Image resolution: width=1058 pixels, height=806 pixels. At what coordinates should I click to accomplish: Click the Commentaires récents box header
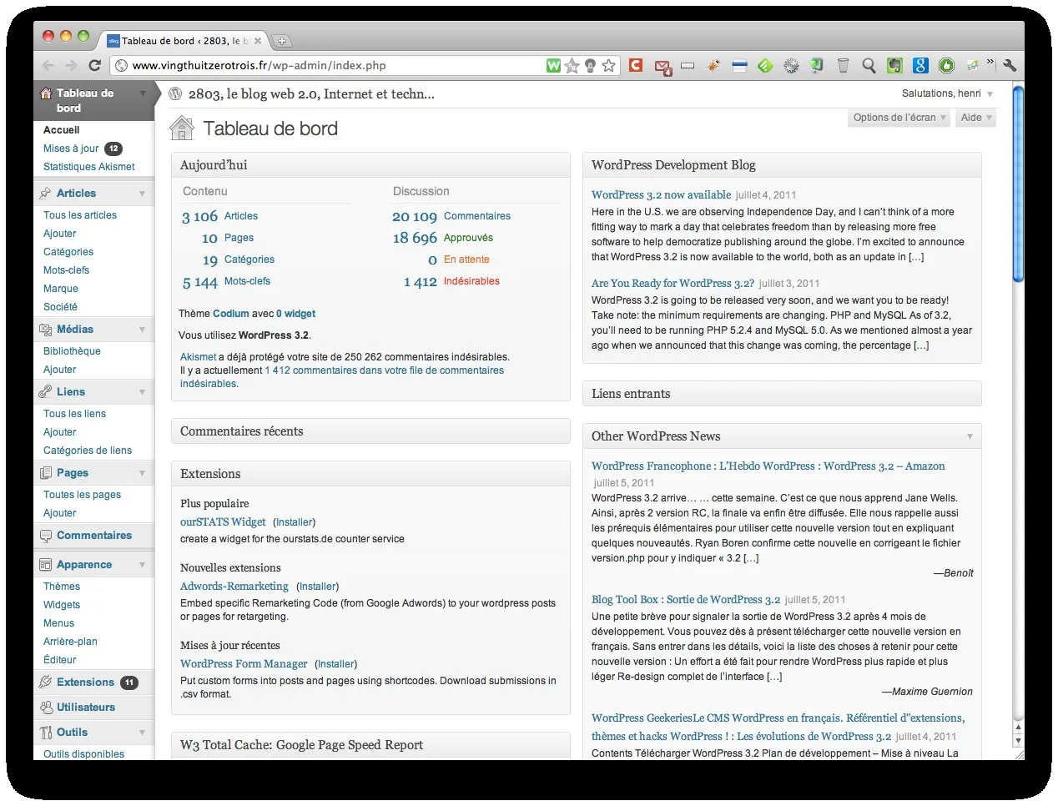[x=370, y=431]
